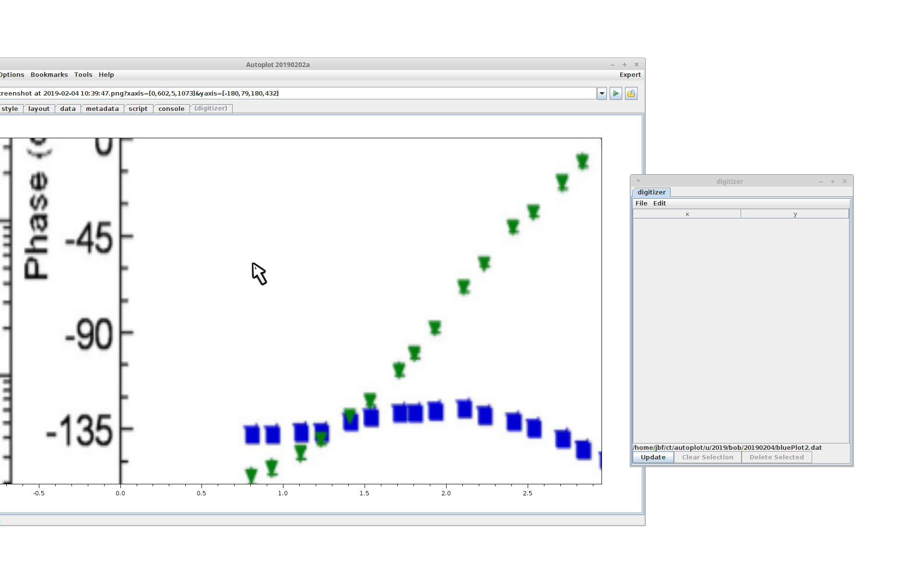Open the folder inspect data source icon
This screenshot has height=576, width=921.
tap(631, 94)
